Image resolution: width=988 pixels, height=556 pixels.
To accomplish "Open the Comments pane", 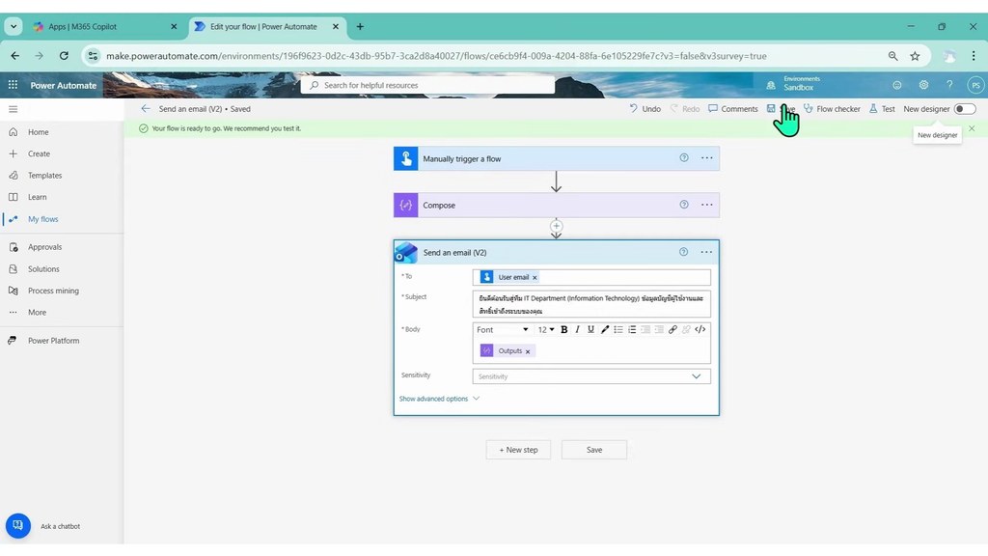I will click(733, 109).
